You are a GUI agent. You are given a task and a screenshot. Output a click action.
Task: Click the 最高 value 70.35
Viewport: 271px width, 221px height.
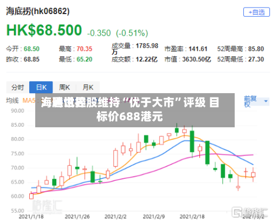[x=85, y=49]
